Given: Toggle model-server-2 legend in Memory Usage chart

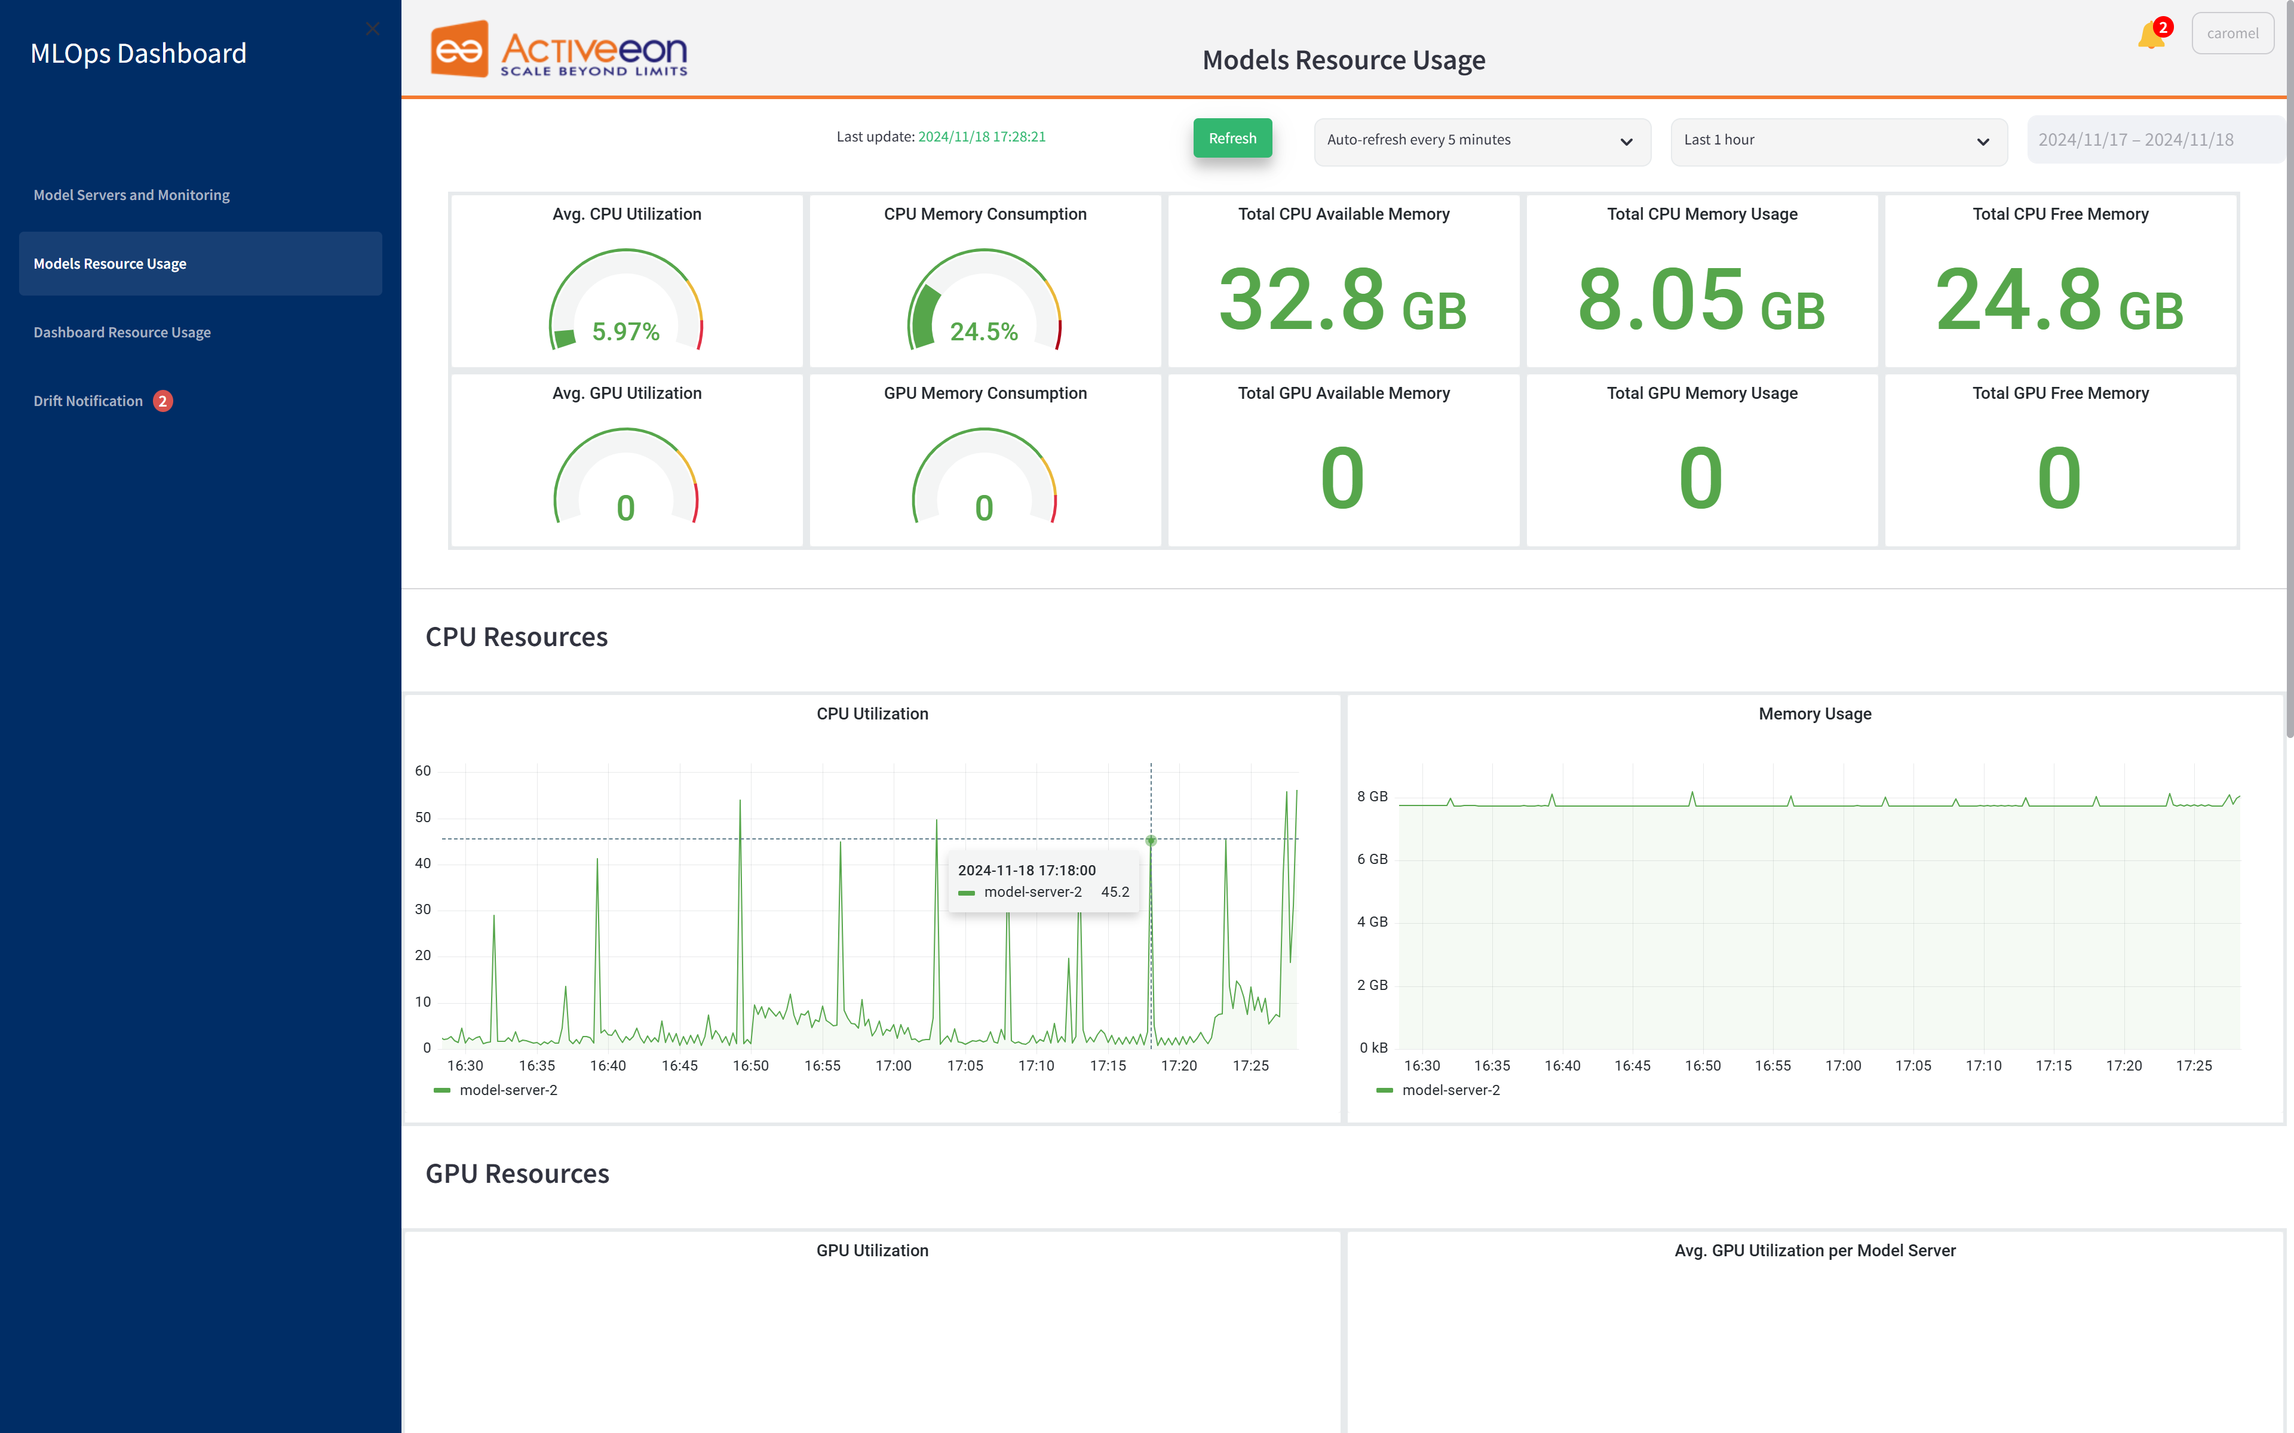Looking at the screenshot, I should click(1439, 1091).
